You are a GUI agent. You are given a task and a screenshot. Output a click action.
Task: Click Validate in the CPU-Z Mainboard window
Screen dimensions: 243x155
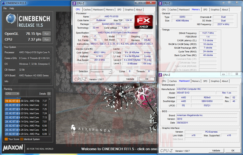coord(216,151)
